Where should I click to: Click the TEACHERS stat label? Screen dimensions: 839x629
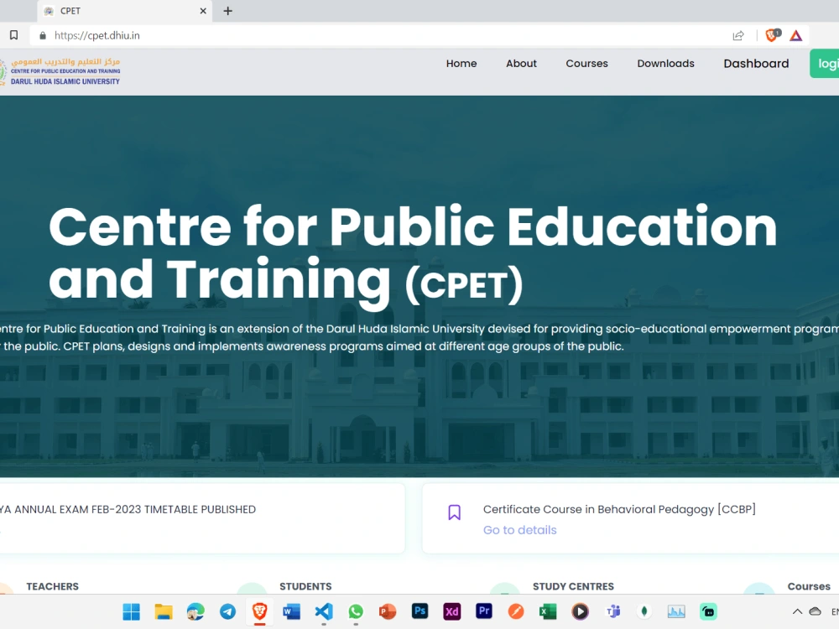pos(52,586)
